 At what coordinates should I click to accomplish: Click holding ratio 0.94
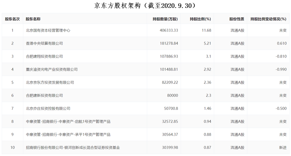(x=207, y=122)
